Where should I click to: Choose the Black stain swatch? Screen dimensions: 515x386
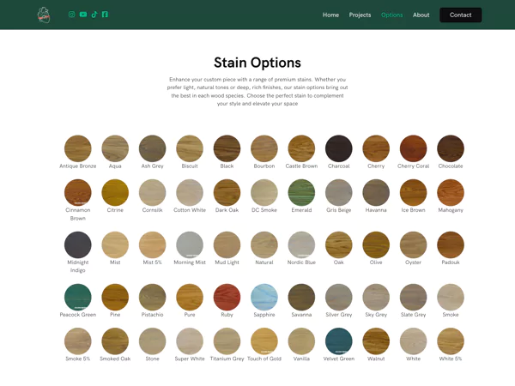(227, 148)
